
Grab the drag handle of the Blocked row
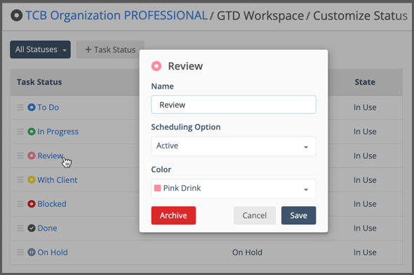tap(20, 204)
